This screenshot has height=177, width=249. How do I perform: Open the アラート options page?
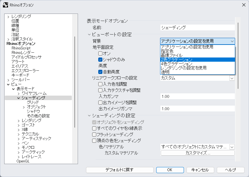tap(18, 62)
